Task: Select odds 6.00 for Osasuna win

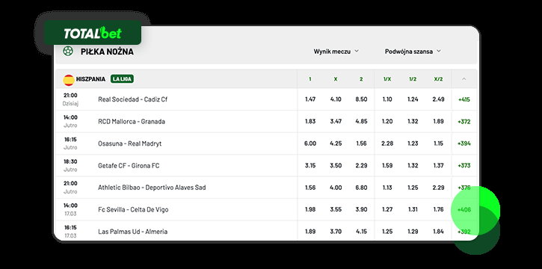Action: 310,143
